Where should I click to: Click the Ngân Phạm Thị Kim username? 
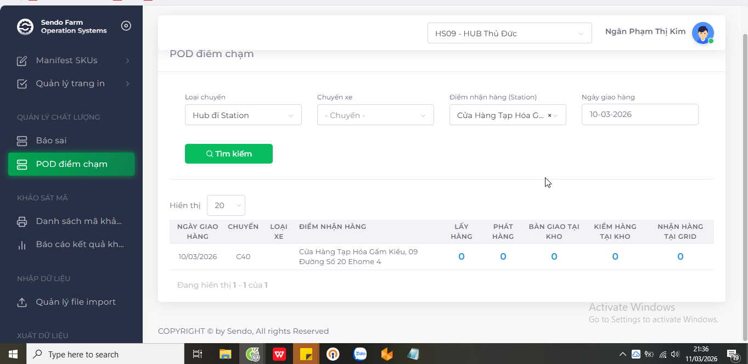[x=645, y=31]
